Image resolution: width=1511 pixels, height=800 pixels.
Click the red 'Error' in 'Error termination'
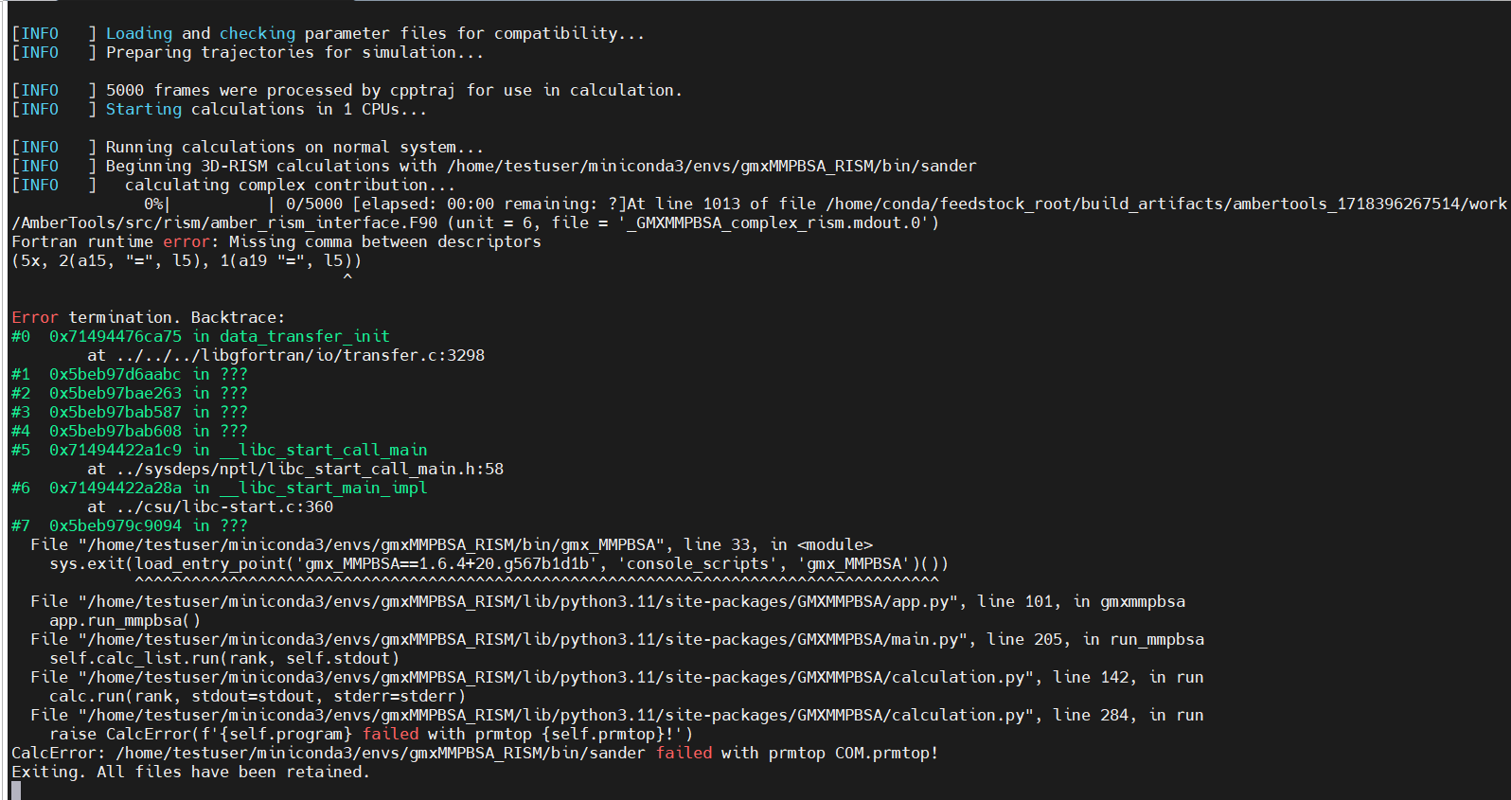tap(35, 317)
